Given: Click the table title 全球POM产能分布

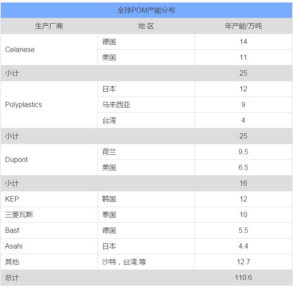Looking at the screenshot, I should [x=146, y=10].
